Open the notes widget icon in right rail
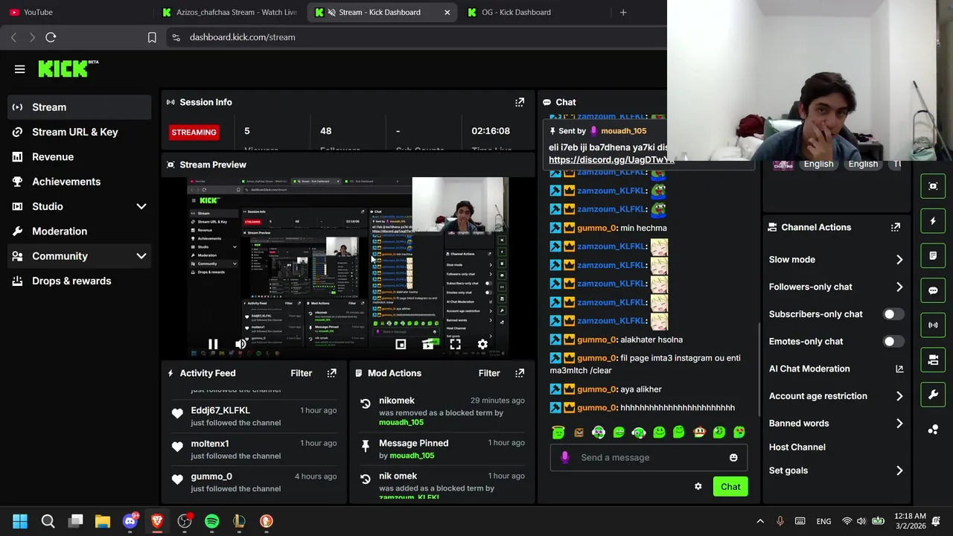The height and width of the screenshot is (536, 953). point(933,255)
